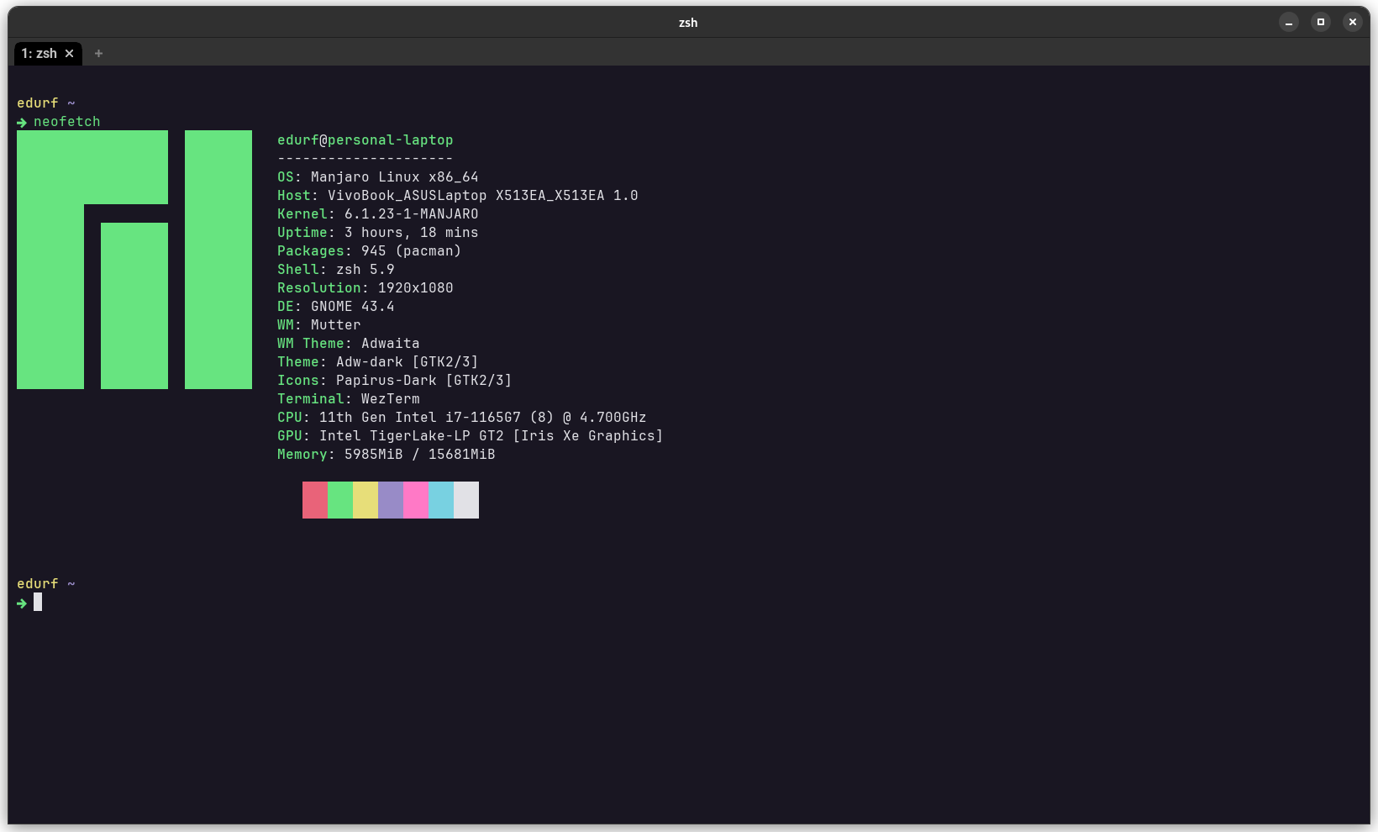Click the cyan color block

[x=441, y=500]
